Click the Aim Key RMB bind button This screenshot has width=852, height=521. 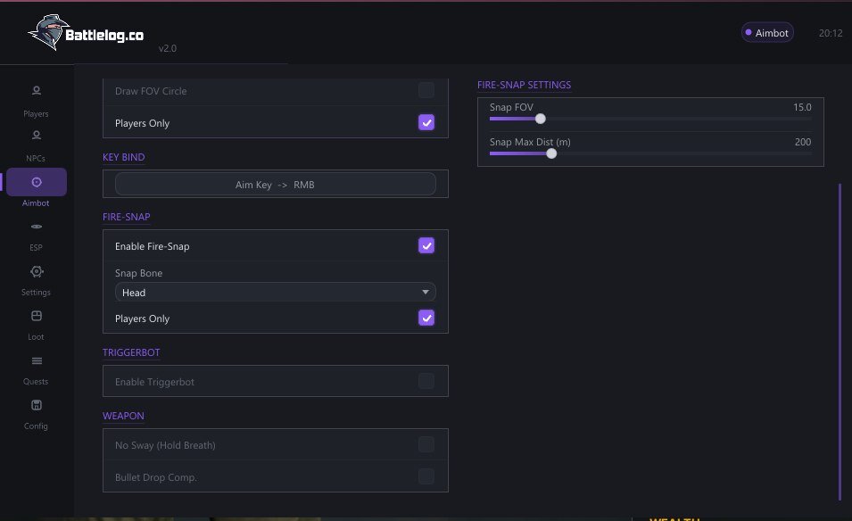tap(276, 184)
